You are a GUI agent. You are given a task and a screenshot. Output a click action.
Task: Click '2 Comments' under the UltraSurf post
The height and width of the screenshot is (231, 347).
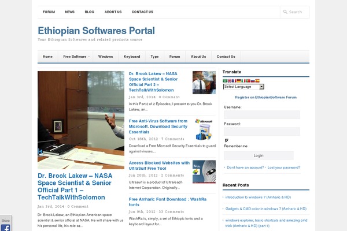[172, 176]
